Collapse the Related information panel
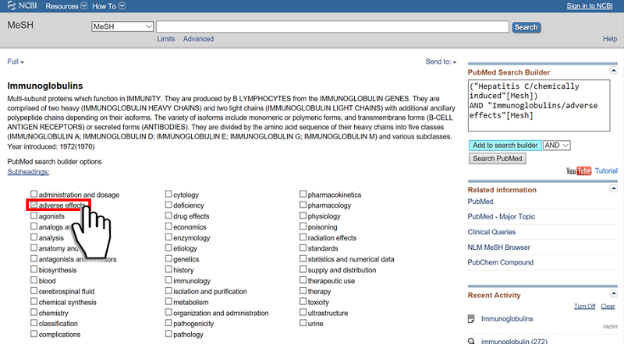 [614, 188]
